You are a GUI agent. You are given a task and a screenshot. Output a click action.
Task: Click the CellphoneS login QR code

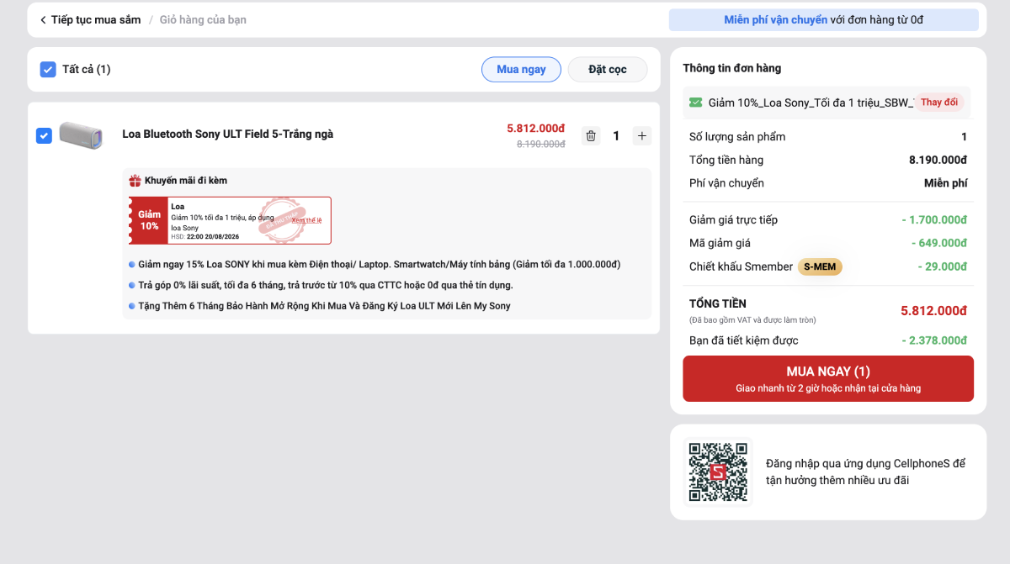click(x=718, y=472)
